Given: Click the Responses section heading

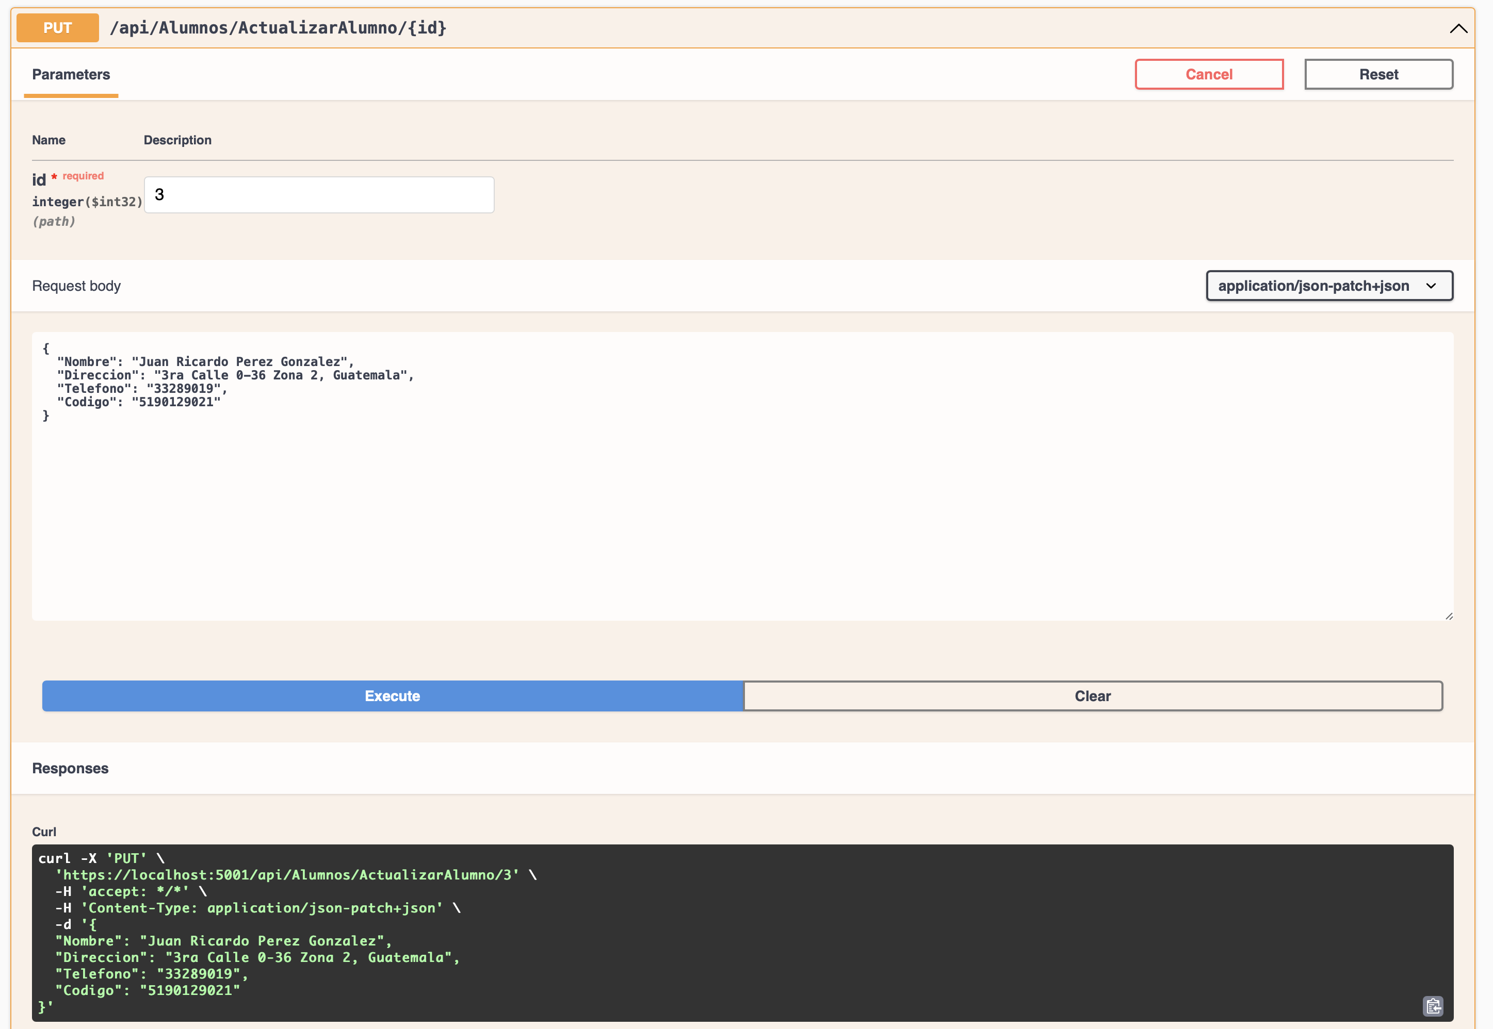Looking at the screenshot, I should point(70,768).
